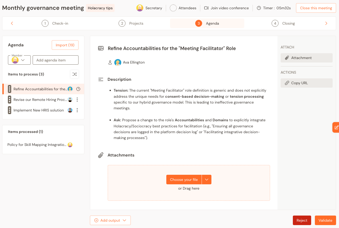Click the Reject button
The image size is (339, 228).
point(302,220)
